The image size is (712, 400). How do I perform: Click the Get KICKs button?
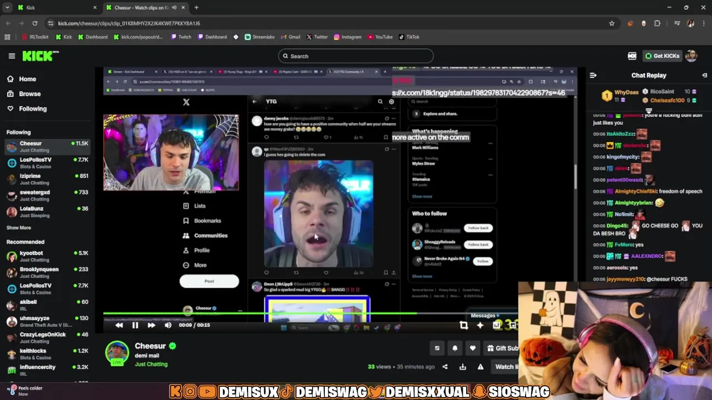click(x=662, y=56)
